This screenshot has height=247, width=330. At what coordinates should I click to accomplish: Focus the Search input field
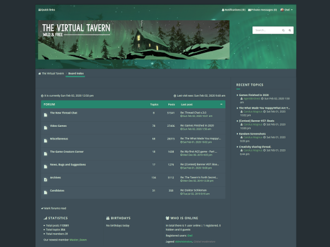[266, 30]
